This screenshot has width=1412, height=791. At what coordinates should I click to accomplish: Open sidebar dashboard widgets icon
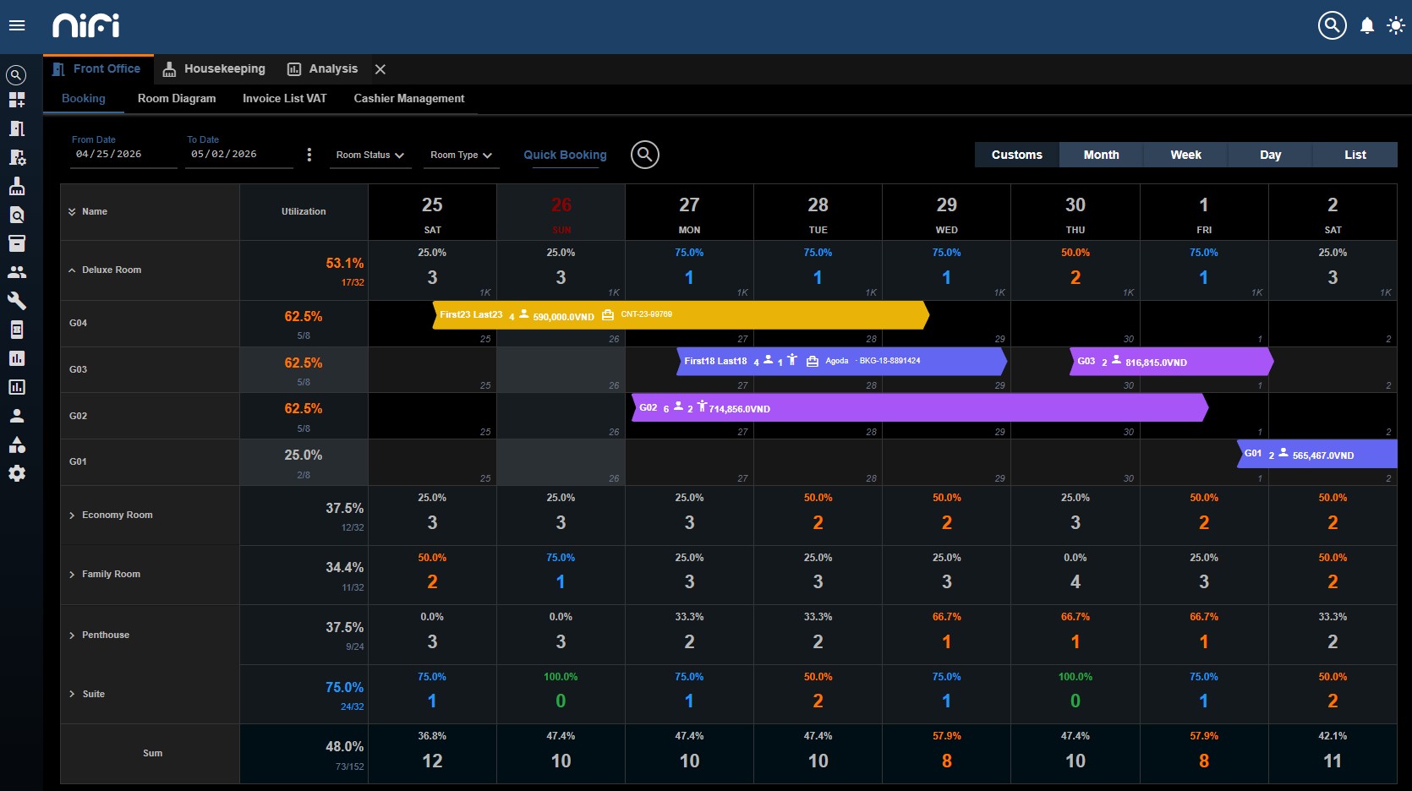17,100
